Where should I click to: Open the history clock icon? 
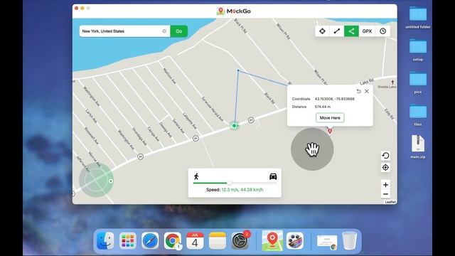point(382,31)
